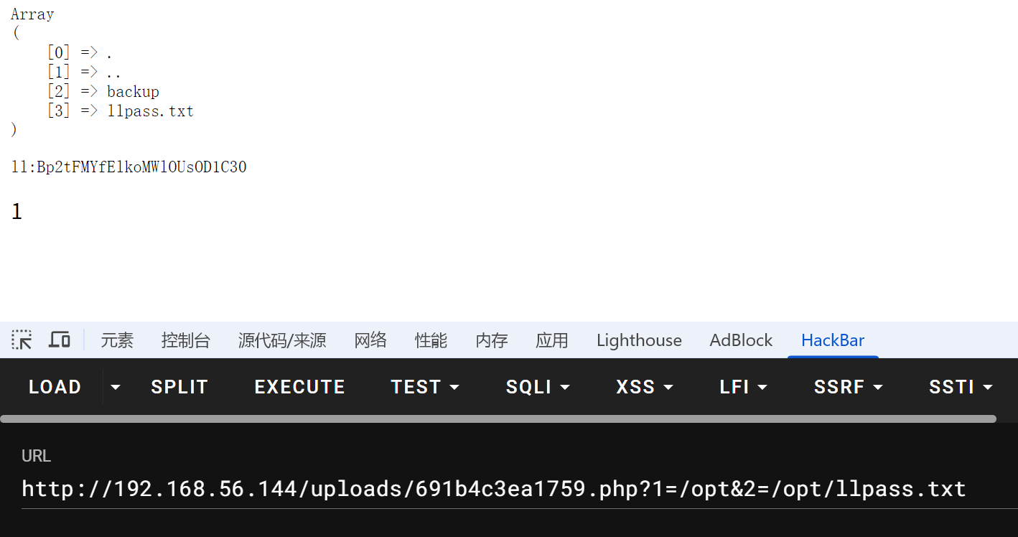
Task: Switch to the 内存 (Memory) tab
Action: pyautogui.click(x=491, y=340)
